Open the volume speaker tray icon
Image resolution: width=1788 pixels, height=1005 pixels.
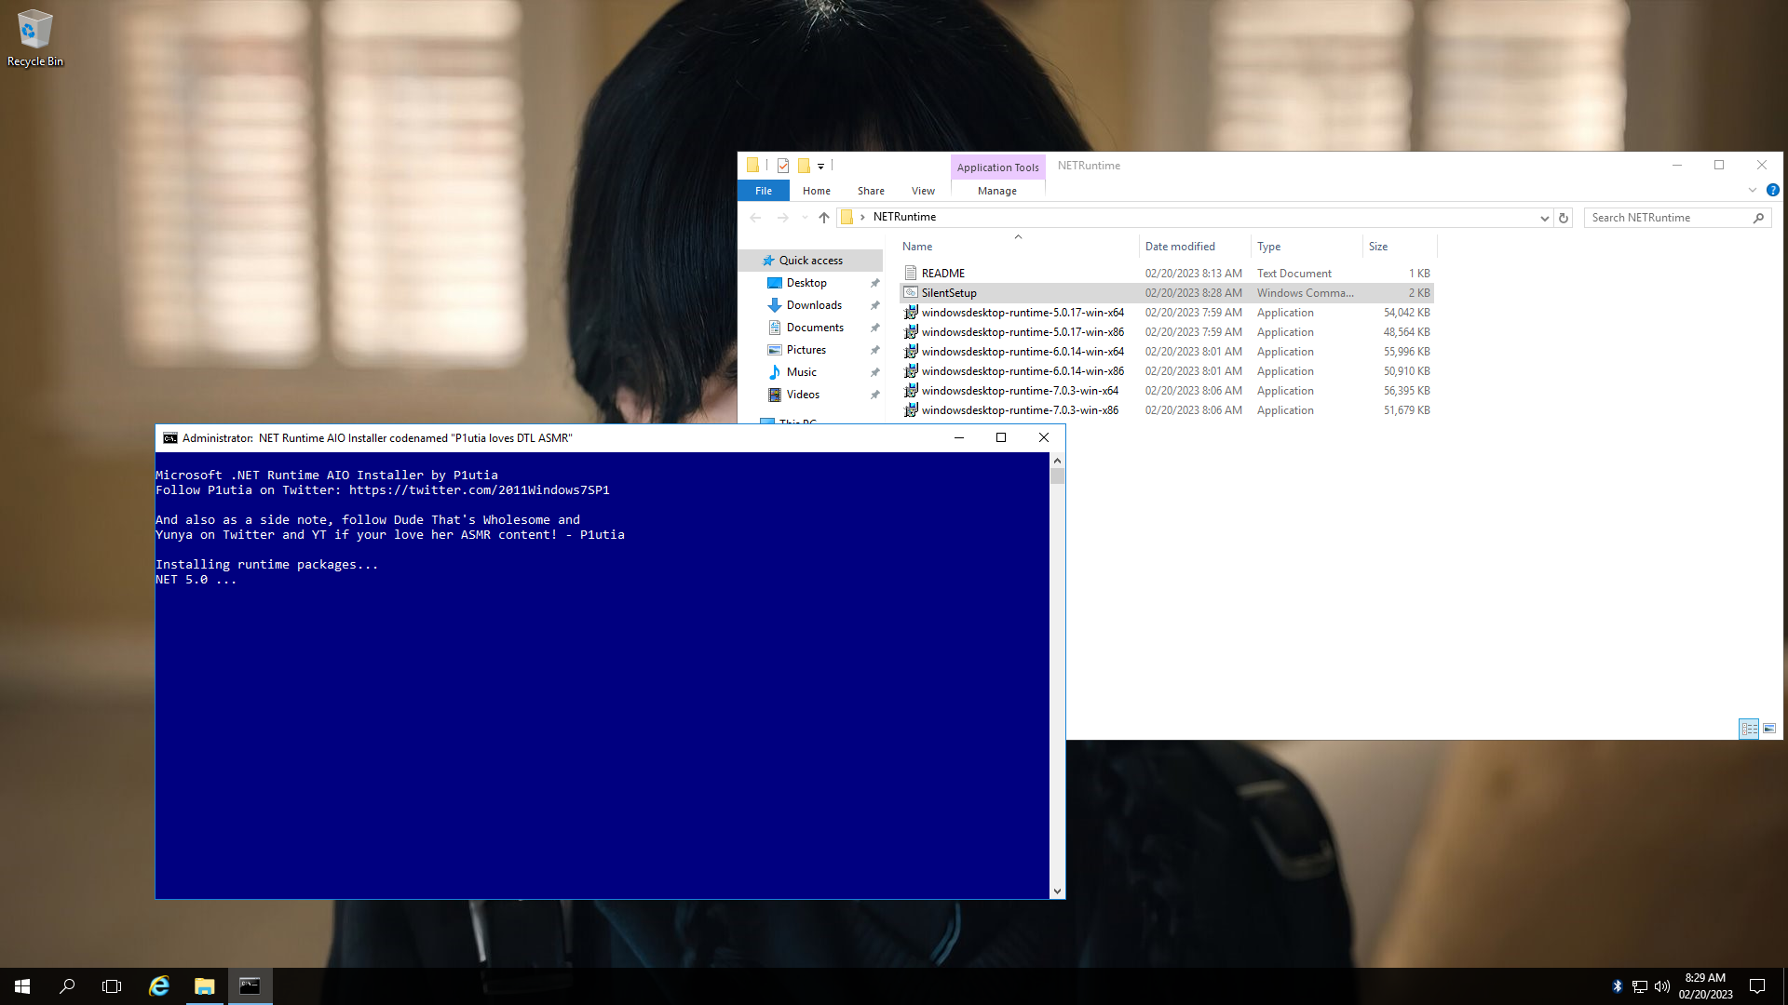pyautogui.click(x=1662, y=986)
